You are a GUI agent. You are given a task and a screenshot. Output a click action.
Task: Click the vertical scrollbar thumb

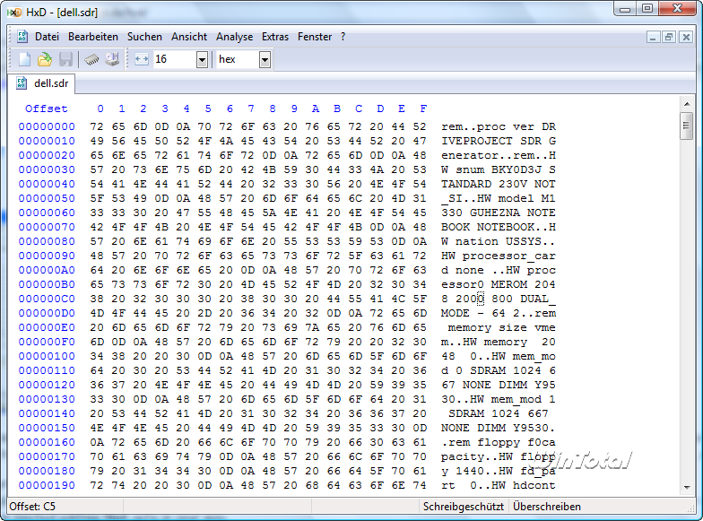coord(687,126)
